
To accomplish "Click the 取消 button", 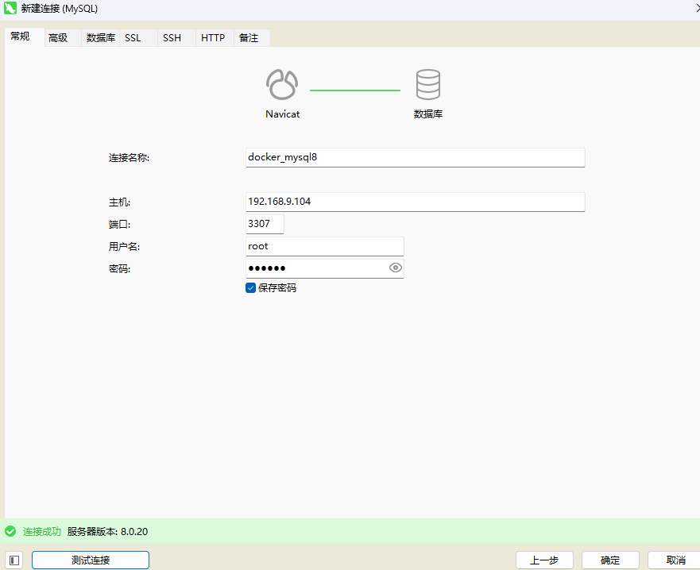I will pyautogui.click(x=675, y=560).
